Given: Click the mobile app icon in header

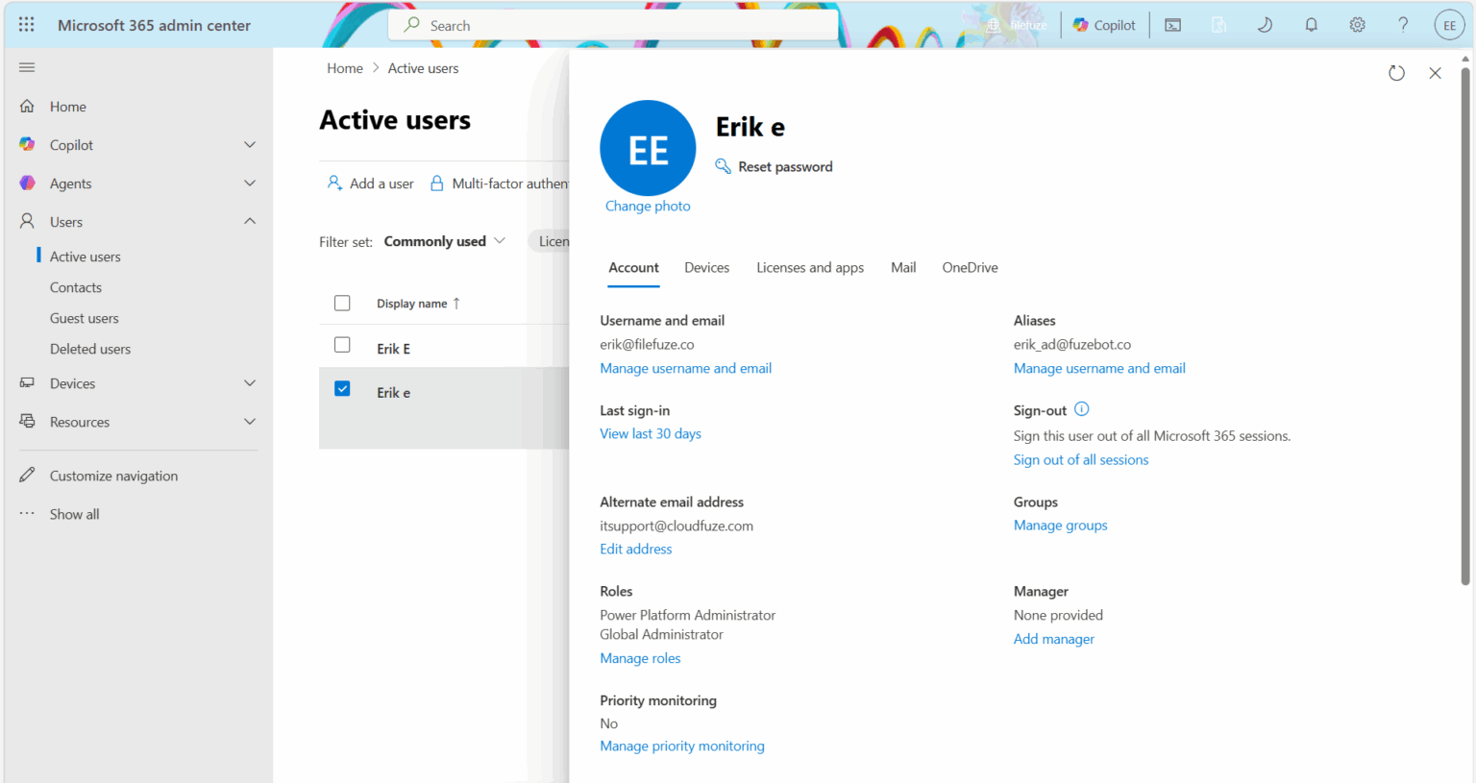Looking at the screenshot, I should click(x=1218, y=25).
